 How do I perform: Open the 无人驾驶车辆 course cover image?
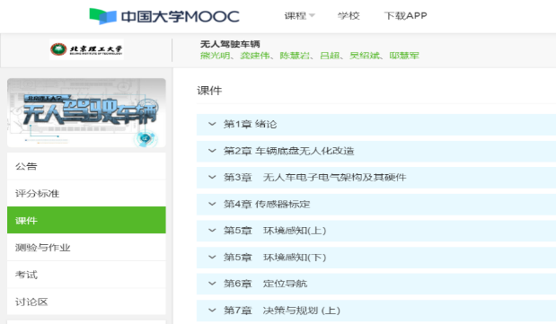pyautogui.click(x=86, y=113)
